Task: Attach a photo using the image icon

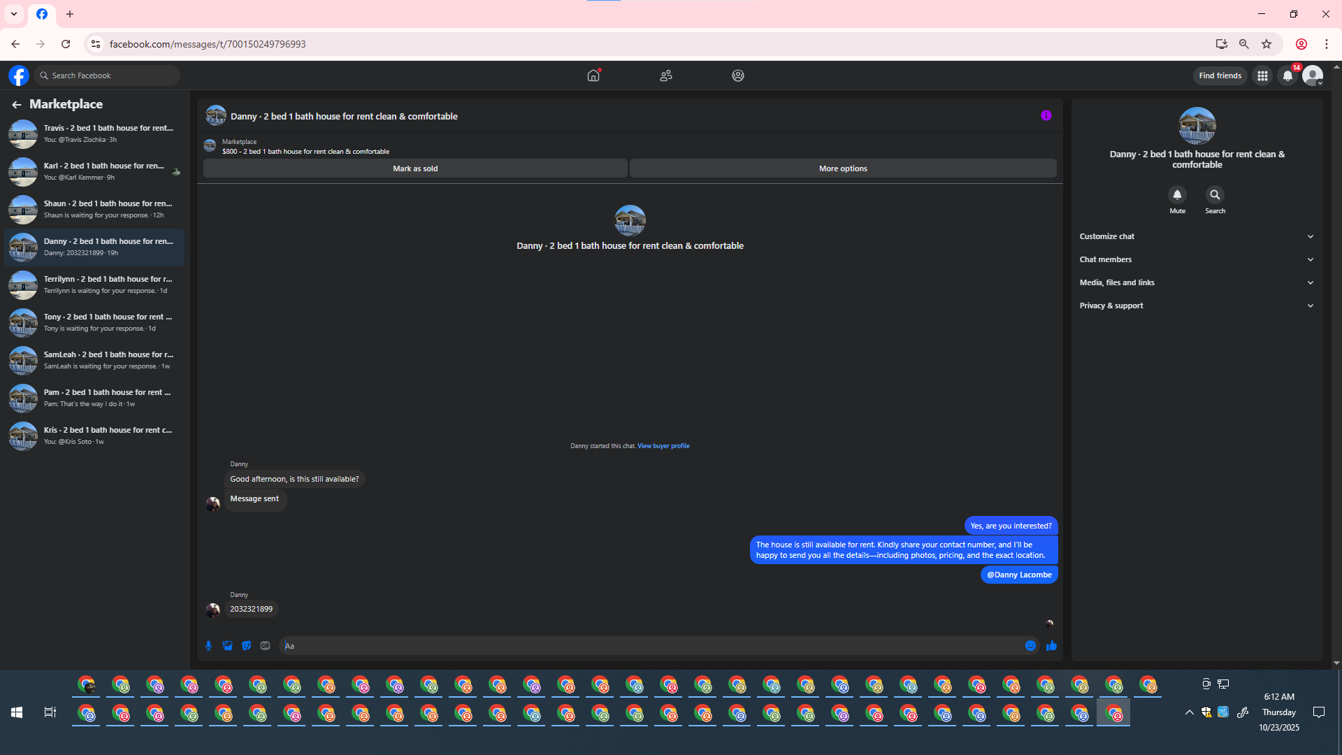Action: click(227, 646)
